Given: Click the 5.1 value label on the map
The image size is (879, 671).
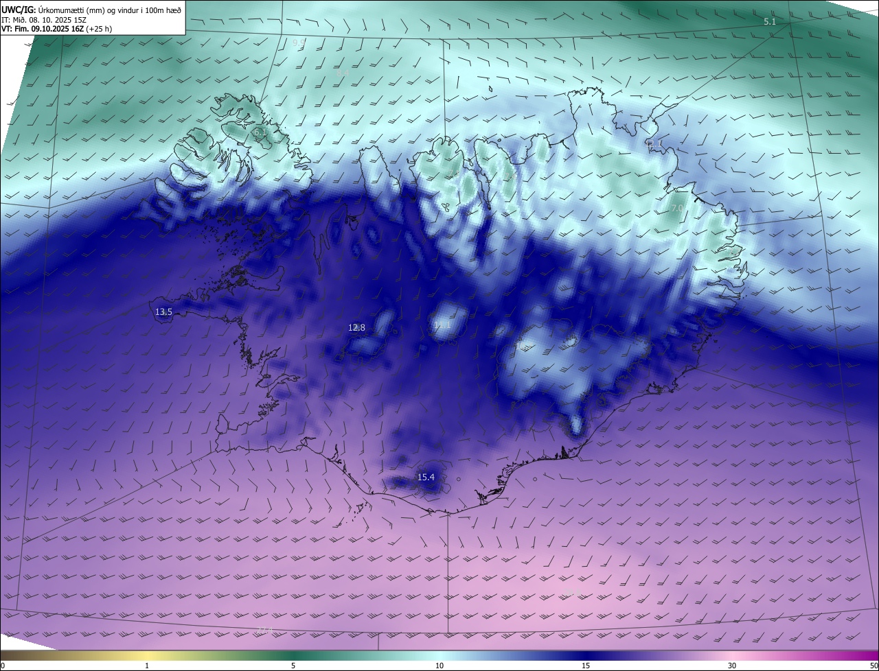Looking at the screenshot, I should pos(770,22).
